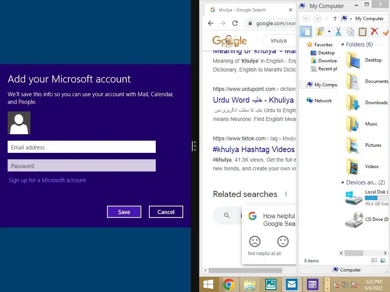The image size is (390, 292).
Task: Click the Cancel button in account dialog
Action: point(166,212)
